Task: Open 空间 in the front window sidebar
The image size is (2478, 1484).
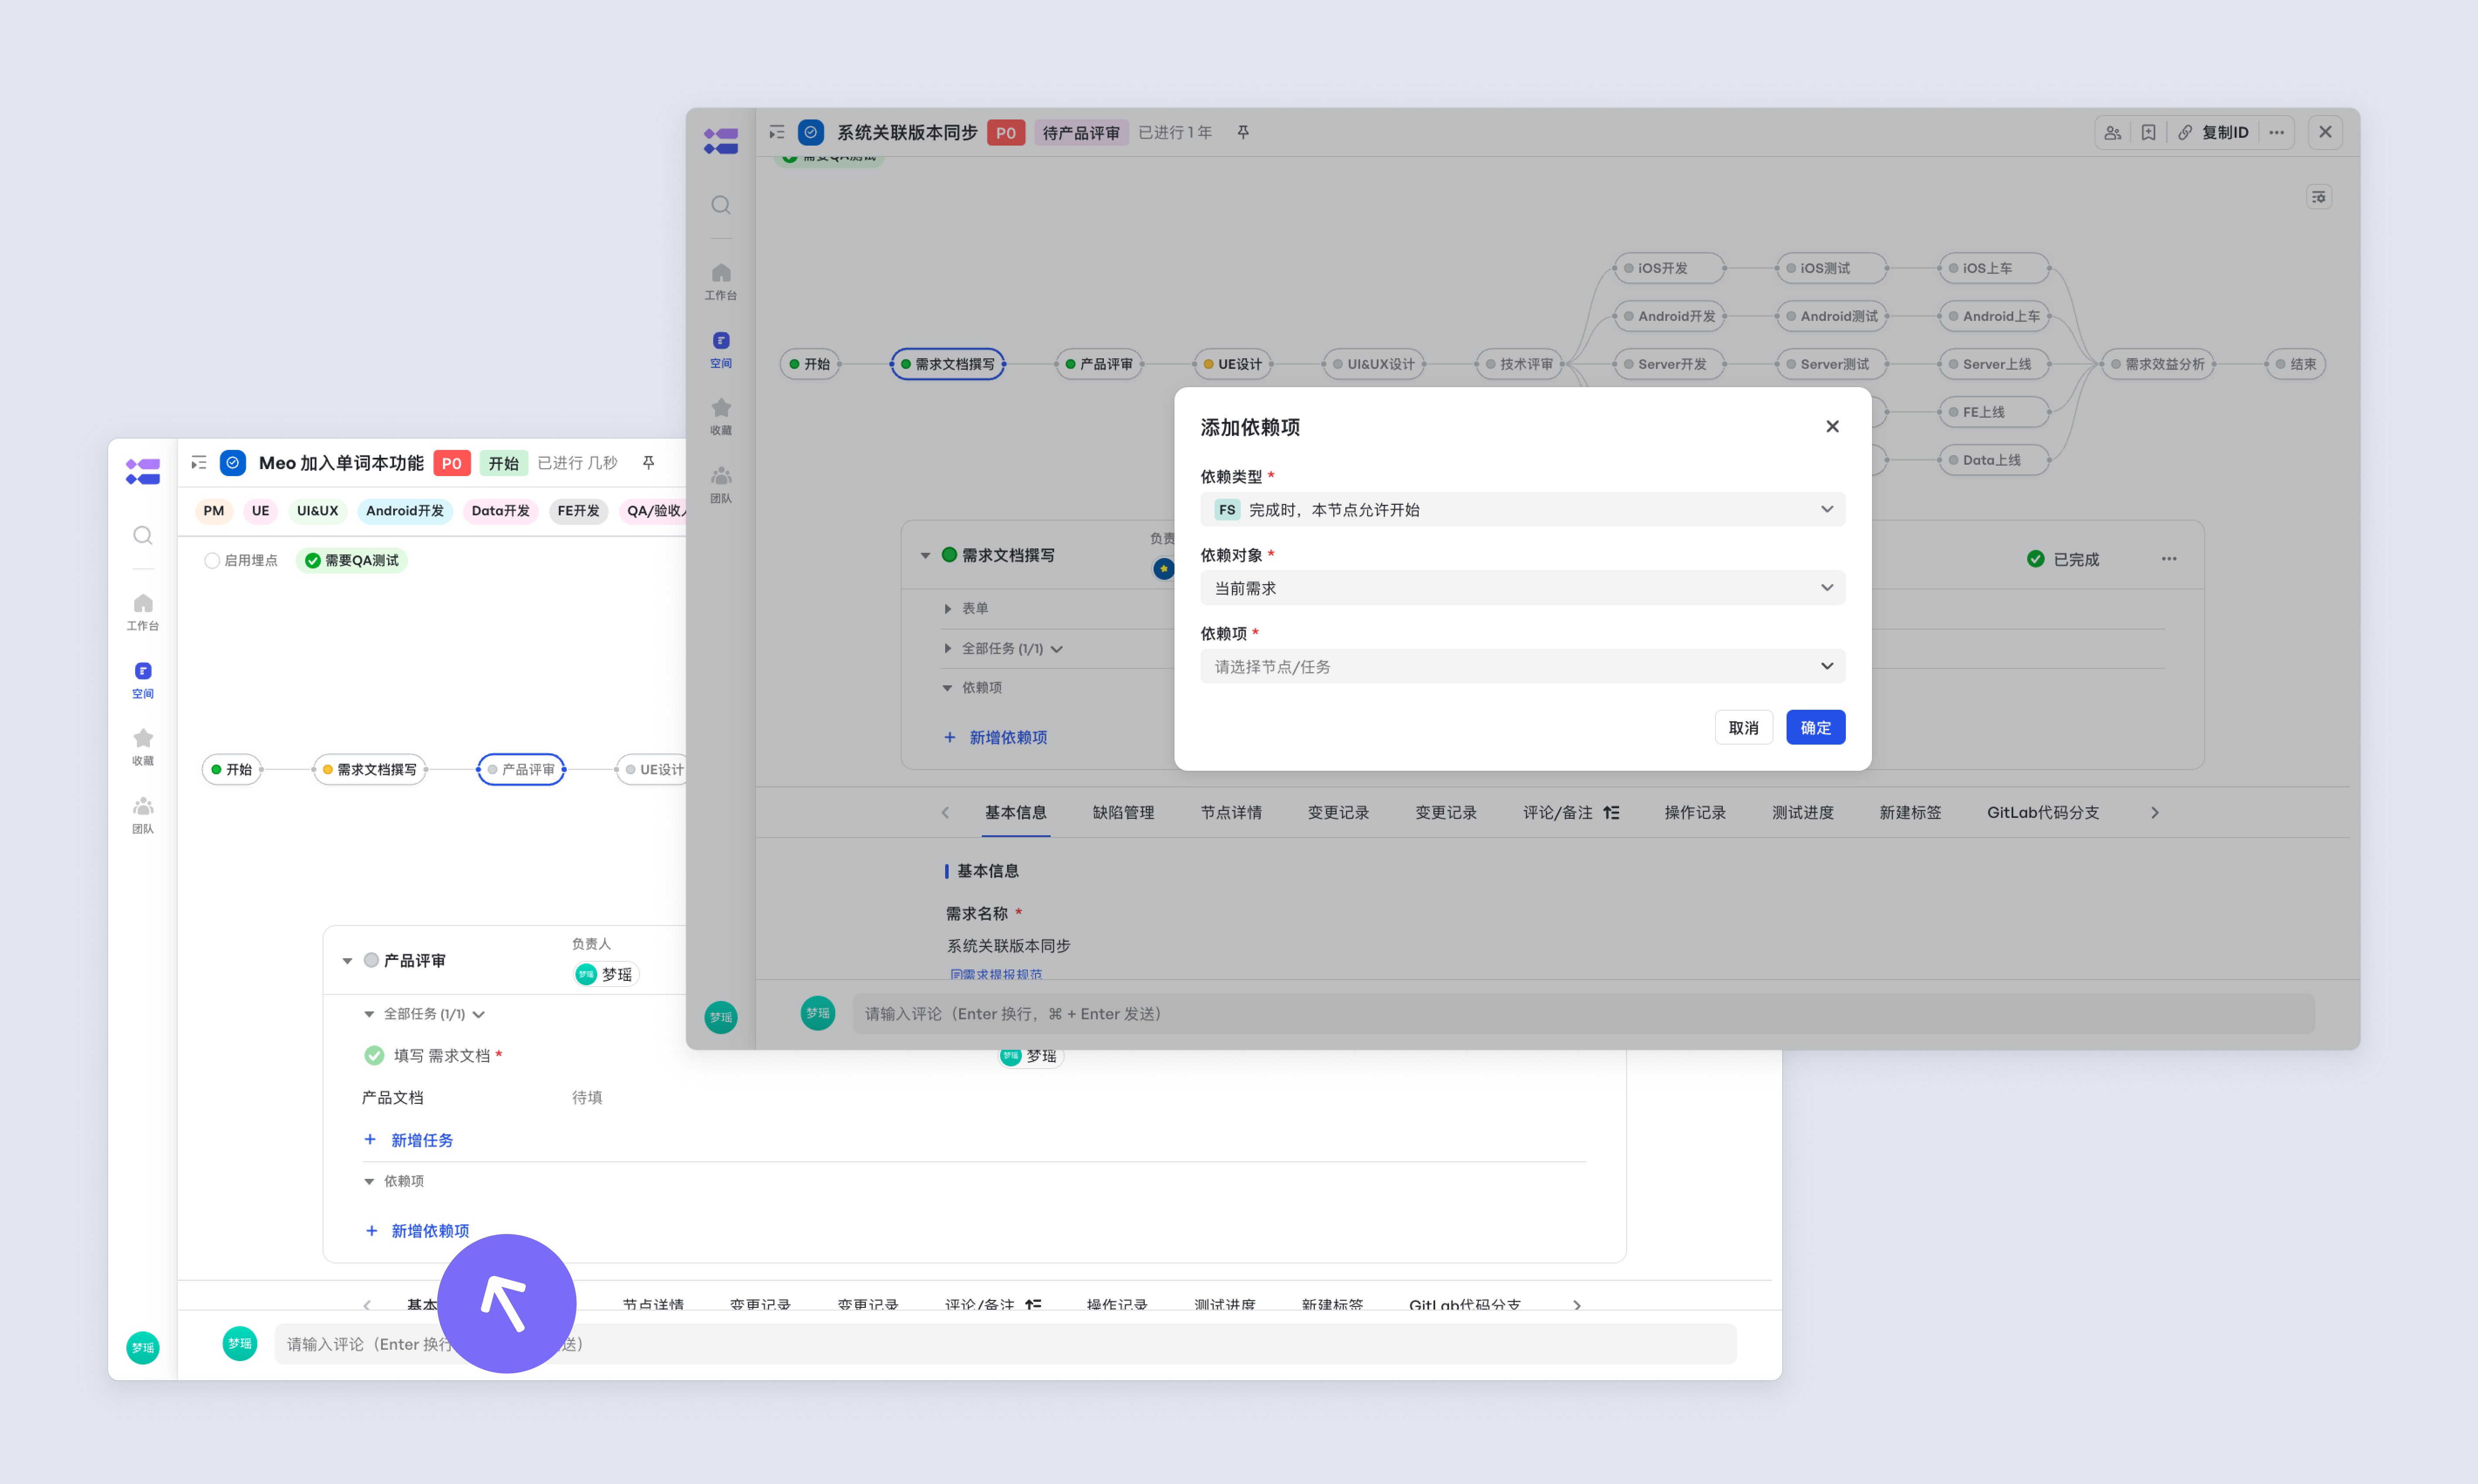Action: point(721,350)
